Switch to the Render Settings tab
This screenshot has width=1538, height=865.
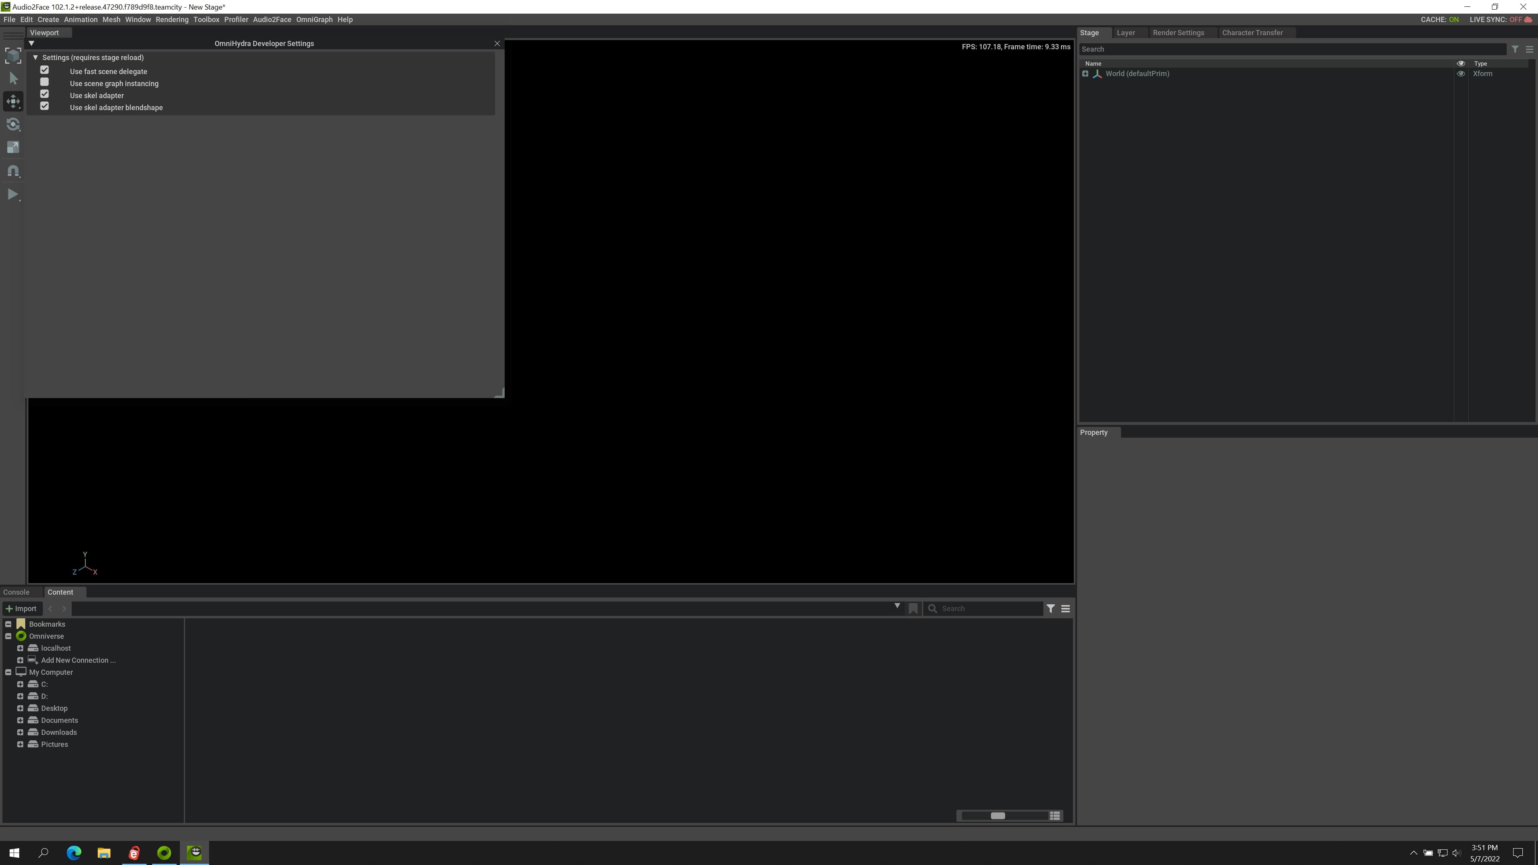[x=1178, y=33]
